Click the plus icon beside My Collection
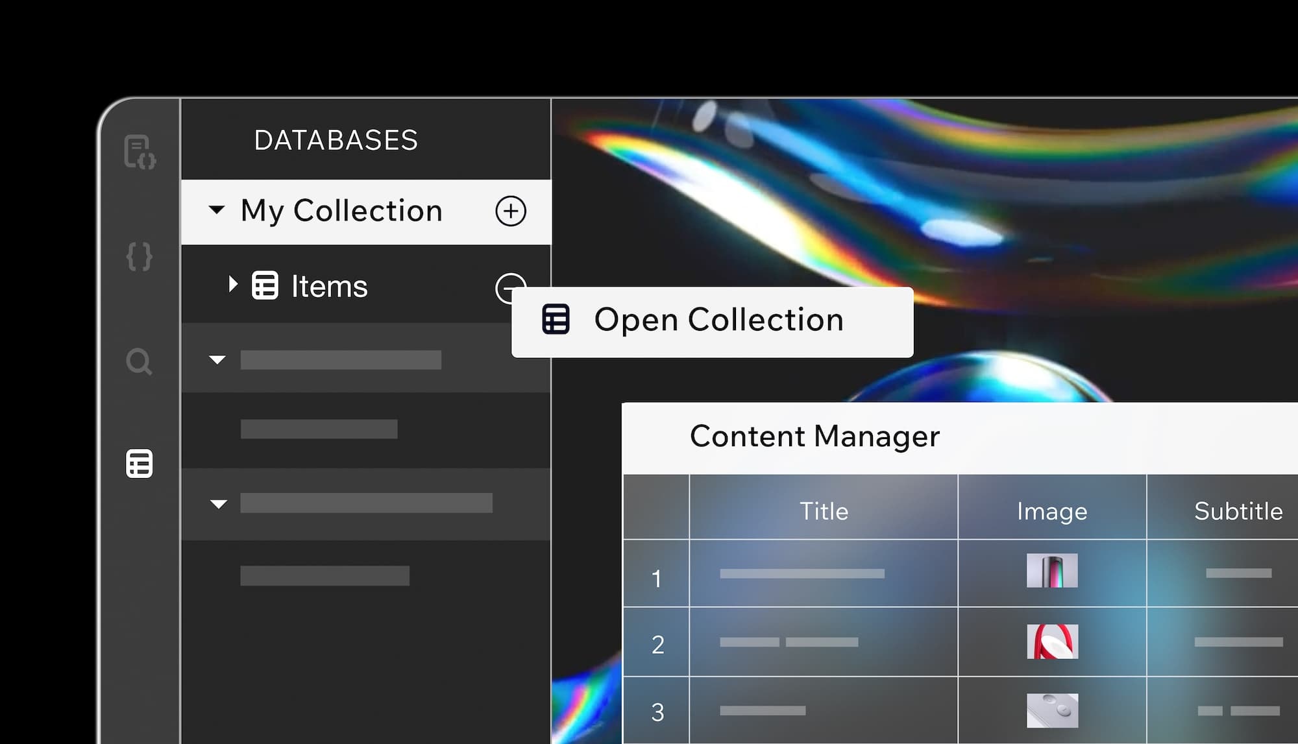Viewport: 1298px width, 744px height. [510, 211]
